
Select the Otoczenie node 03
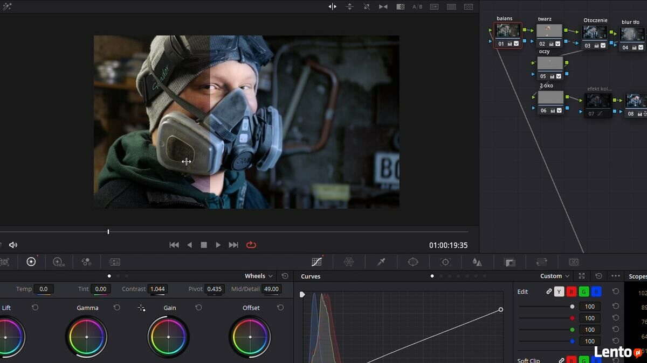tap(595, 37)
